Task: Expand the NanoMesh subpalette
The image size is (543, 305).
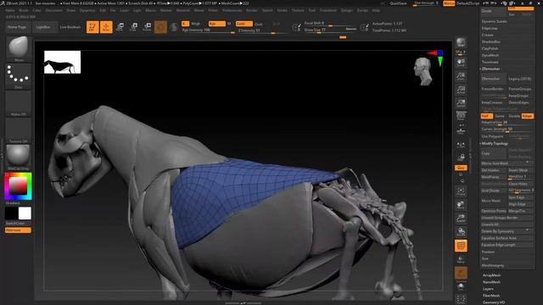Action: click(491, 282)
